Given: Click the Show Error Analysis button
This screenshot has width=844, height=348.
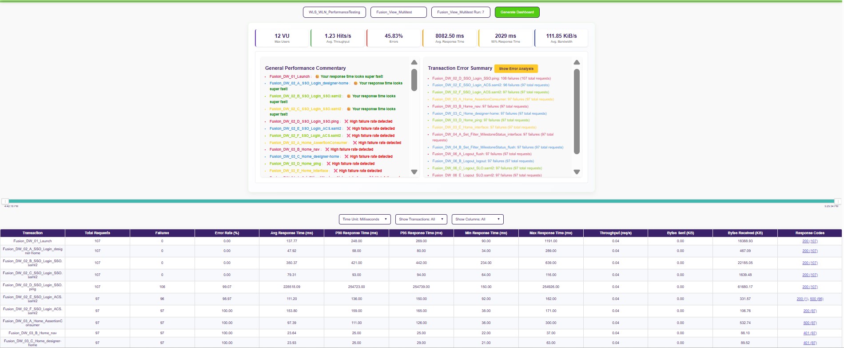Looking at the screenshot, I should tap(516, 69).
